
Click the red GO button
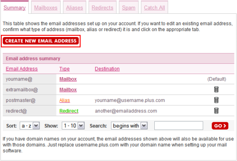coord(220,126)
